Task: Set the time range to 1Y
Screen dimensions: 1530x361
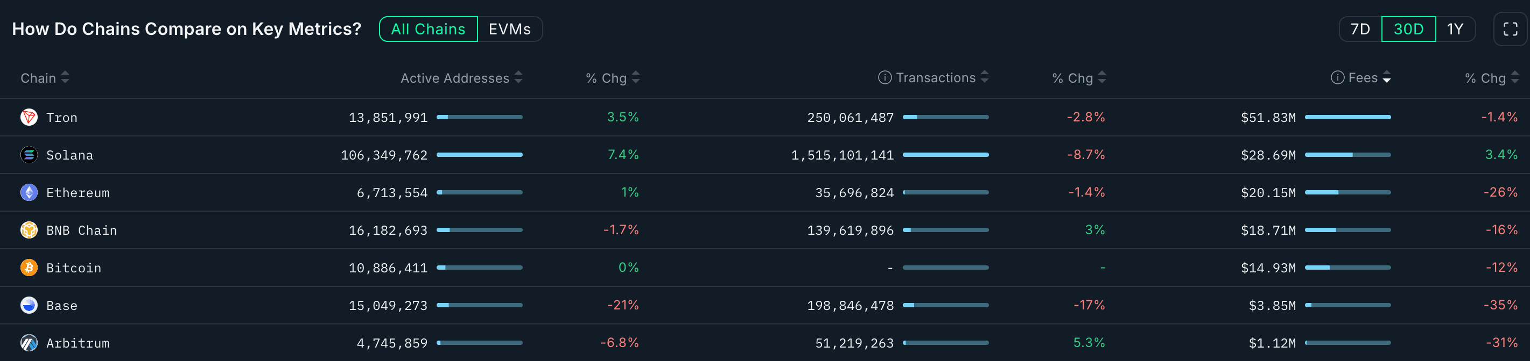Action: [1455, 29]
